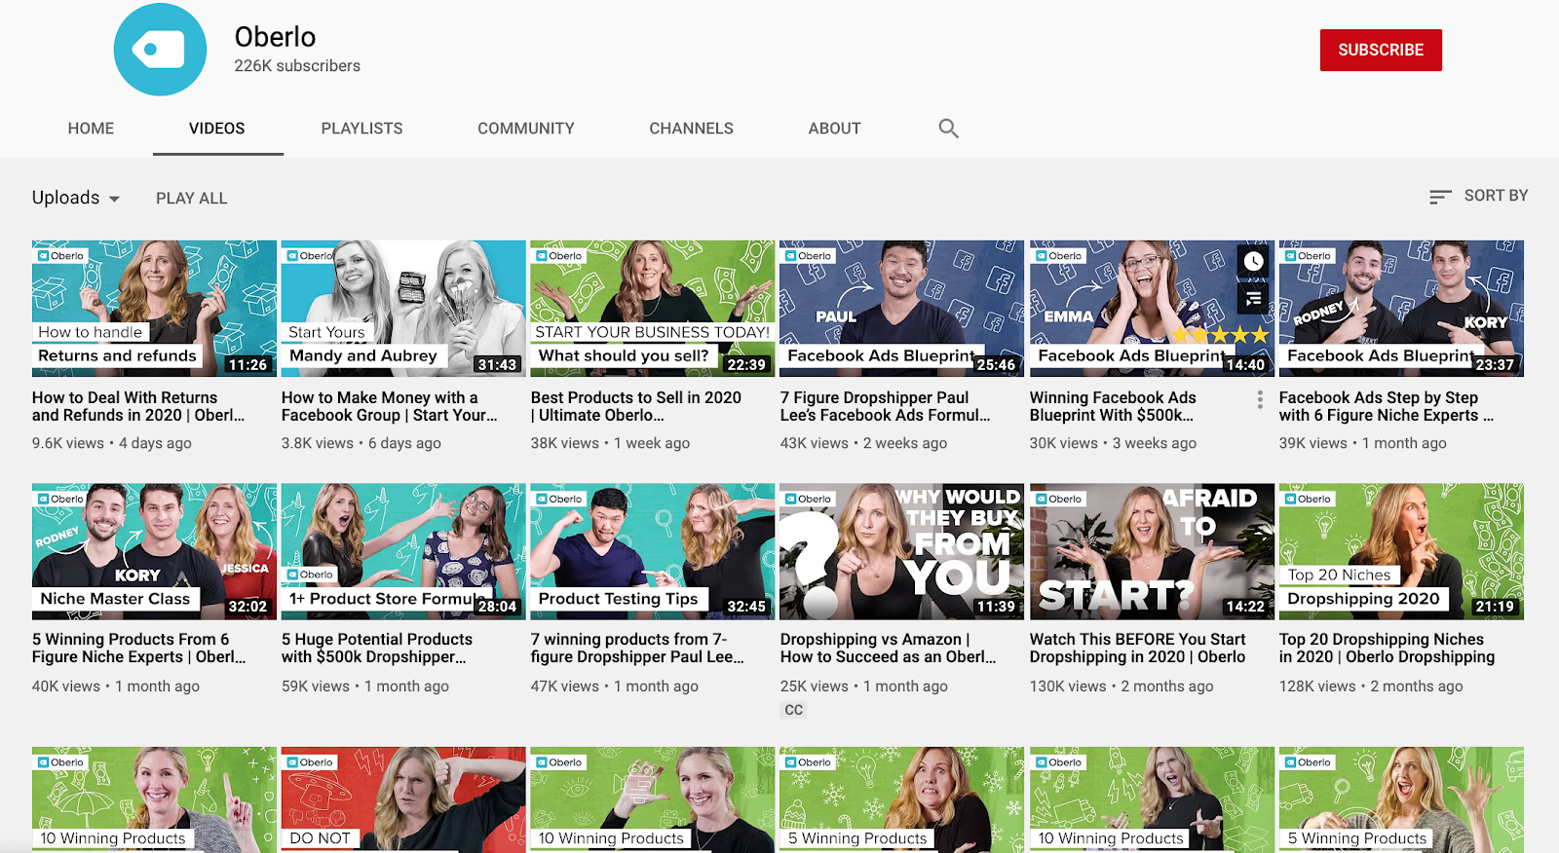Open the Niche Master Class thumbnail
This screenshot has height=853, width=1559.
154,552
